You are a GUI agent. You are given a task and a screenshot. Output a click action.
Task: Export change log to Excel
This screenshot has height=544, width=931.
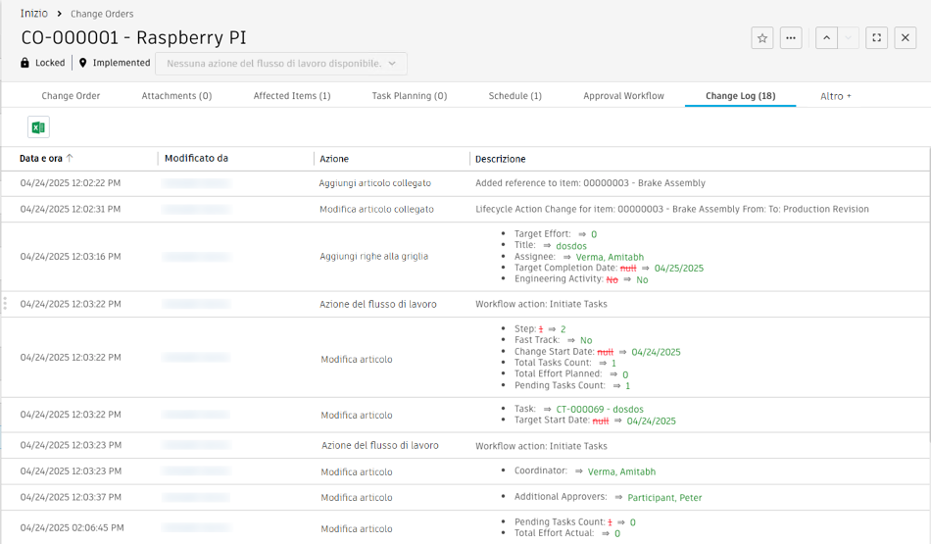[38, 127]
